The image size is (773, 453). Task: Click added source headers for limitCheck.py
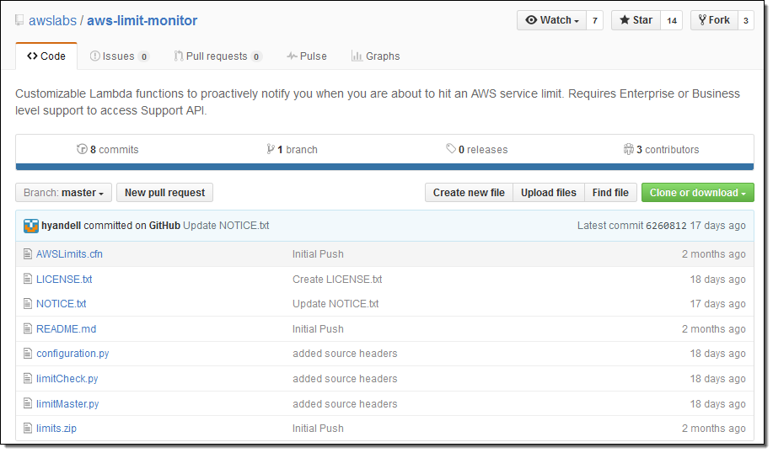(345, 379)
